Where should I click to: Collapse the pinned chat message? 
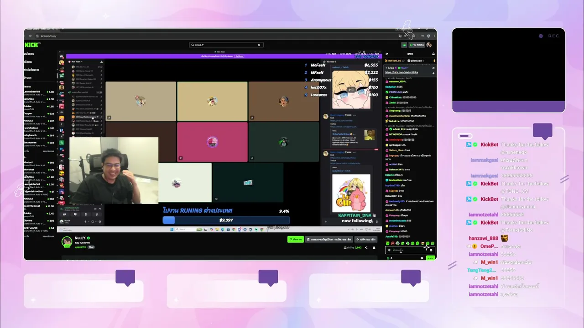tap(433, 72)
